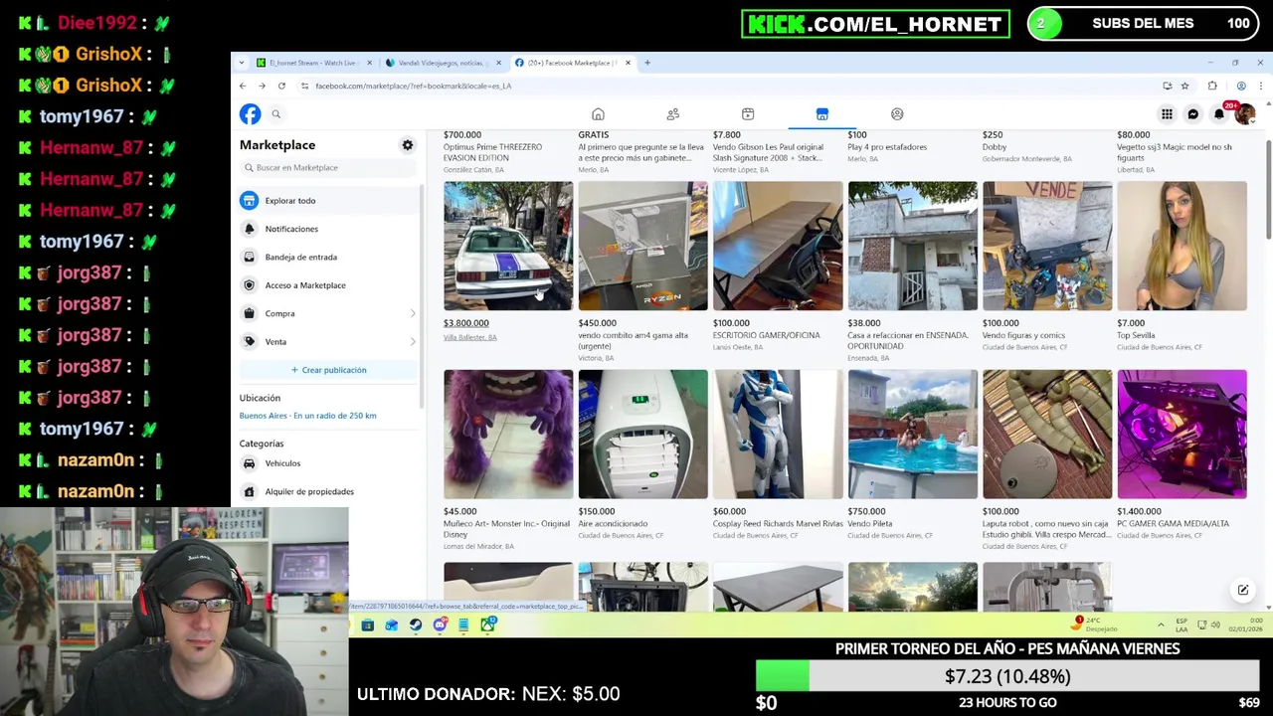Open the Chrome three-dot menu
This screenshot has height=716, width=1273.
(x=1259, y=87)
